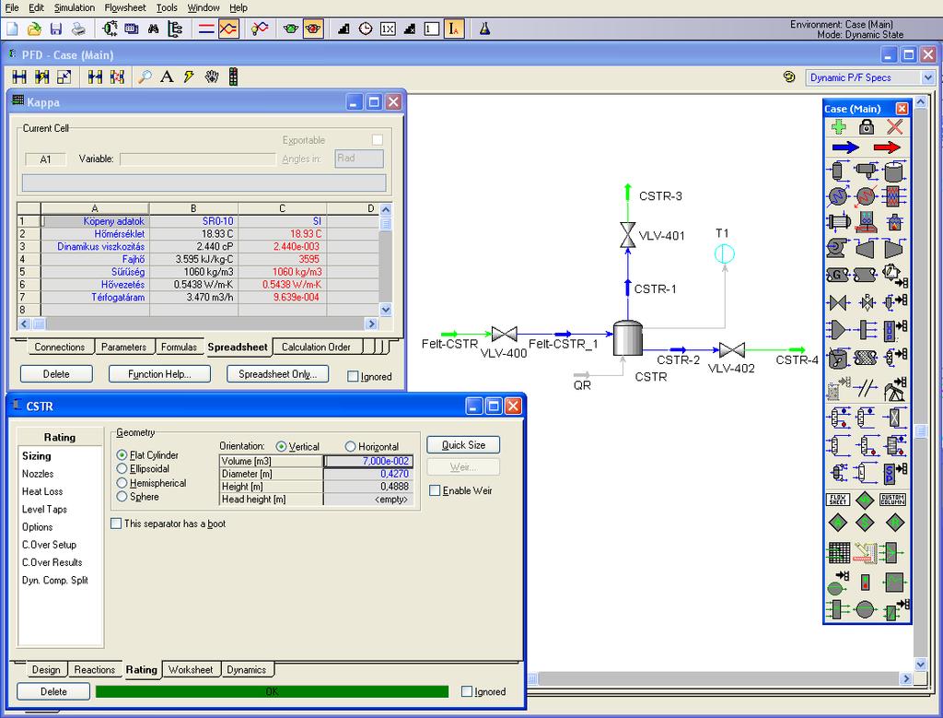The width and height of the screenshot is (943, 718).
Task: Open the PFD flowsheet icon in the main toolbar
Action: point(110,29)
